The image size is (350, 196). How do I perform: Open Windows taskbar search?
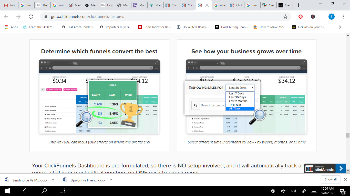tap(44, 191)
